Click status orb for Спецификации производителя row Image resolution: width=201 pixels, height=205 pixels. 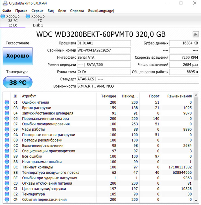7,151
